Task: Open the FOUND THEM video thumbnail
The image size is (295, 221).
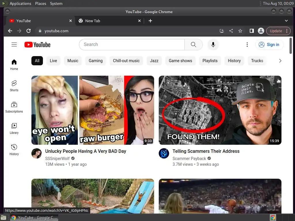Action: pos(220,110)
